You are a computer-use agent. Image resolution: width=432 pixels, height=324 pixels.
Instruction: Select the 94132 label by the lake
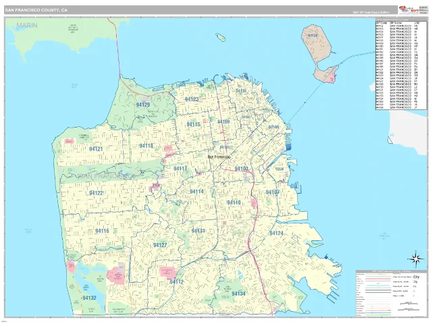(x=90, y=298)
